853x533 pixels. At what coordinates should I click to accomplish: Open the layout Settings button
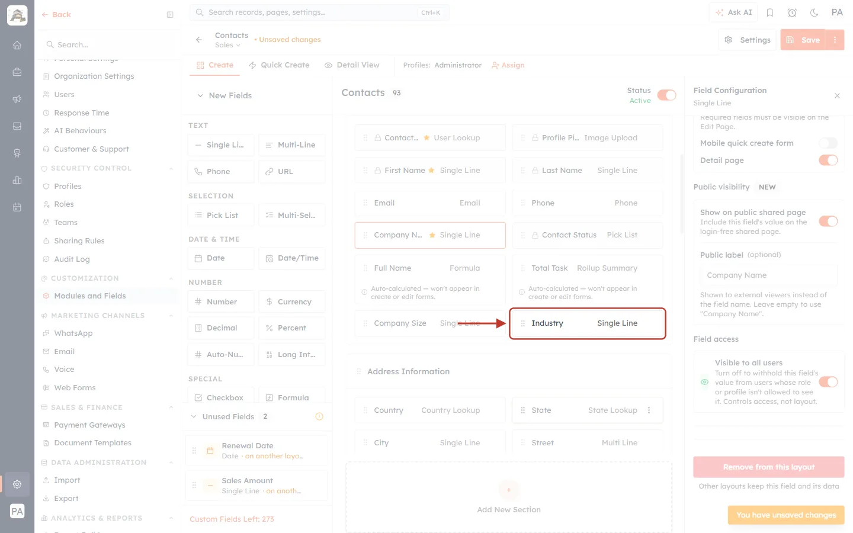(x=748, y=40)
